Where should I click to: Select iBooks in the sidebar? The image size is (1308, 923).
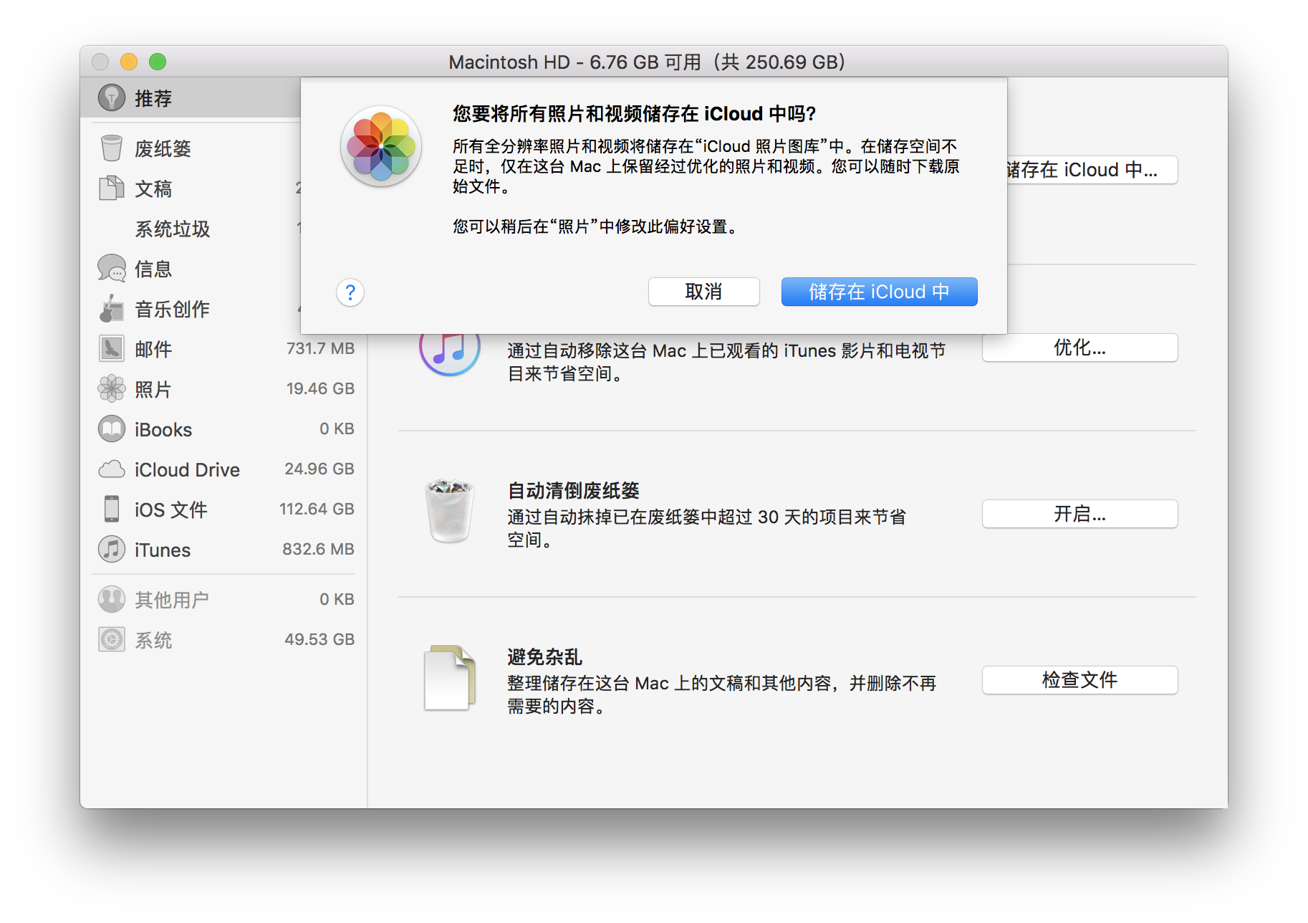tap(223, 429)
